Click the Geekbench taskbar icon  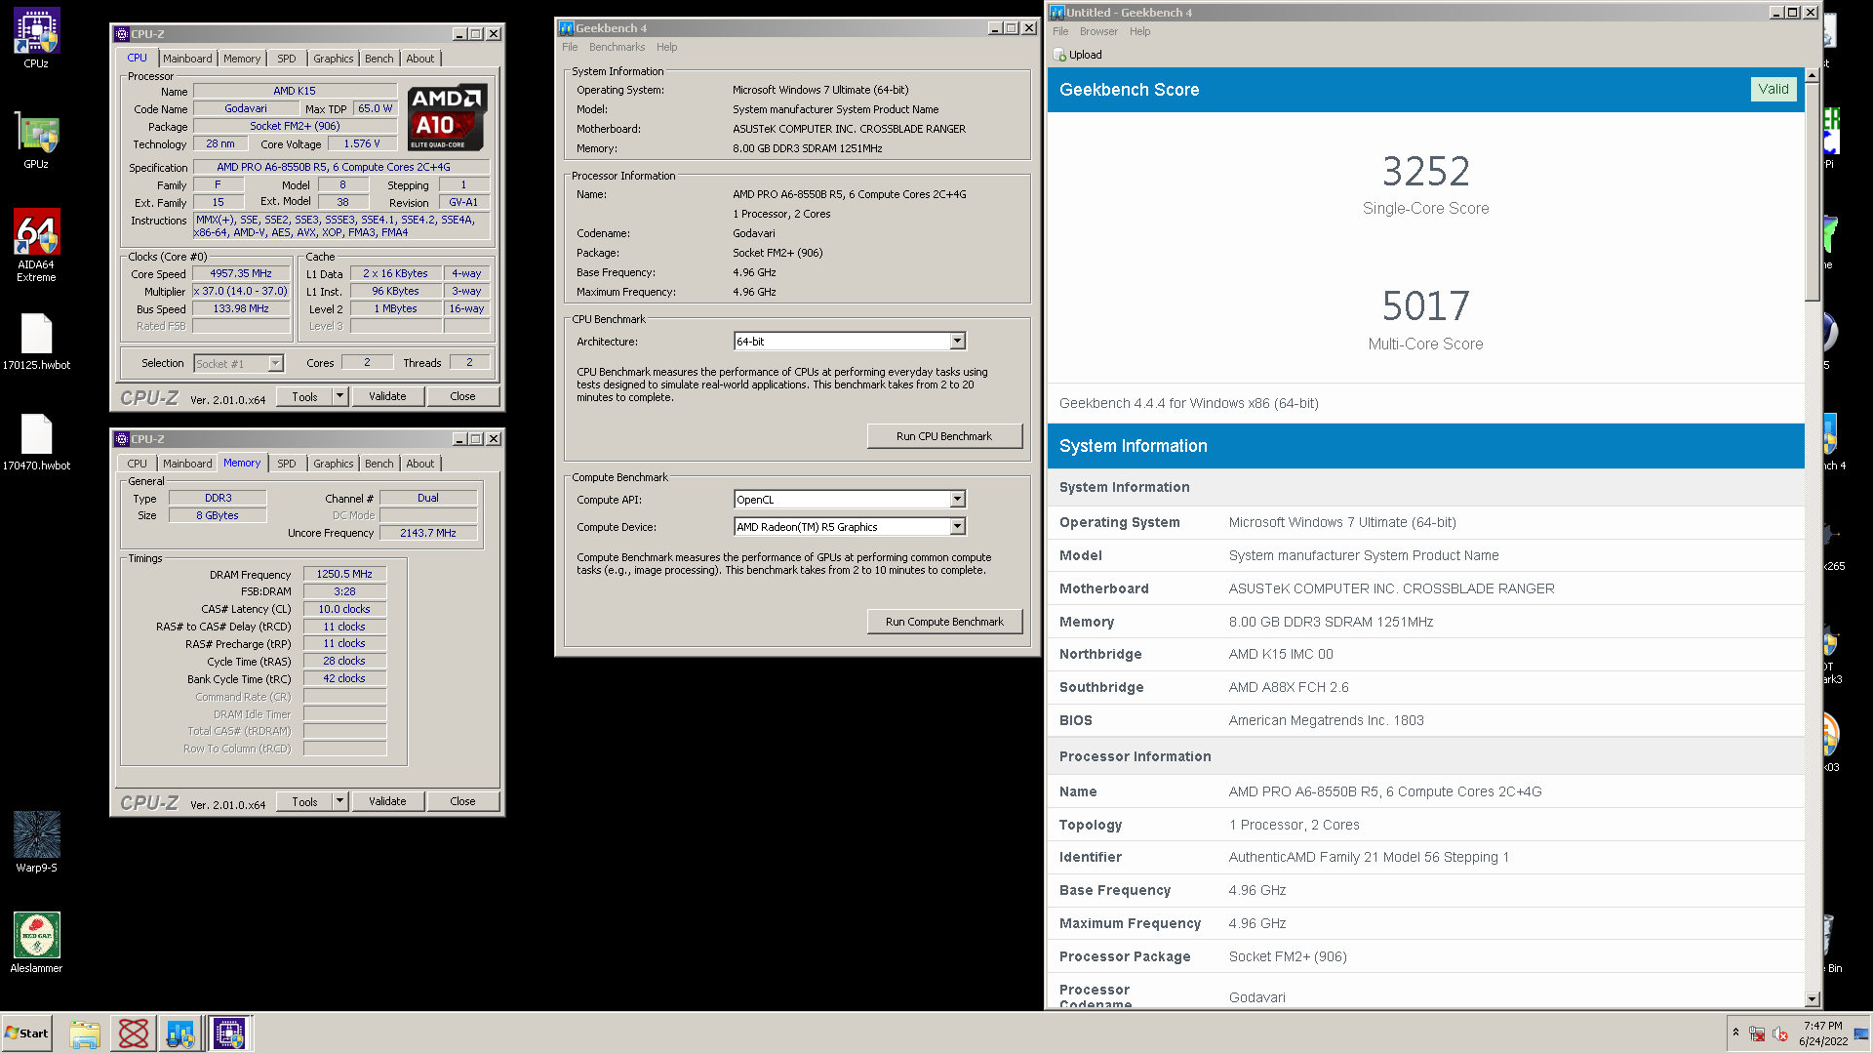point(180,1034)
